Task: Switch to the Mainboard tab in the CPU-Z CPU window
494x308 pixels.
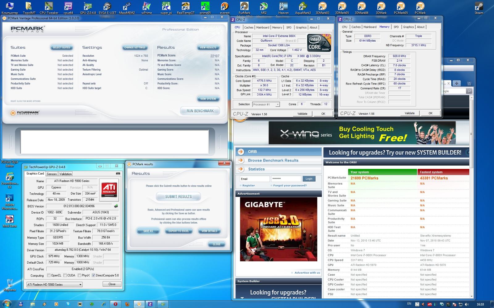Action: coord(263,27)
